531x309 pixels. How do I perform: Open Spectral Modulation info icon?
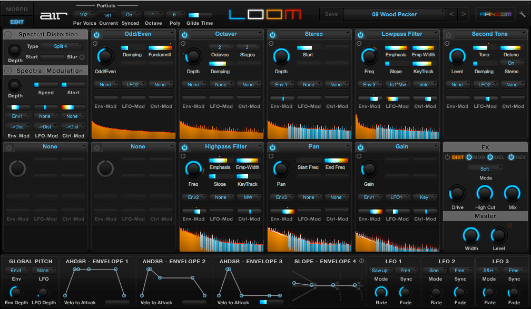pos(8,71)
